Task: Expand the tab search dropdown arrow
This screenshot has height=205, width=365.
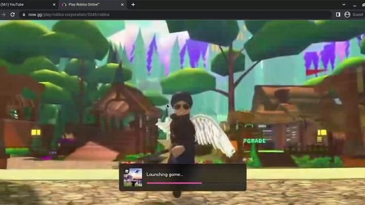Action: (x=344, y=5)
